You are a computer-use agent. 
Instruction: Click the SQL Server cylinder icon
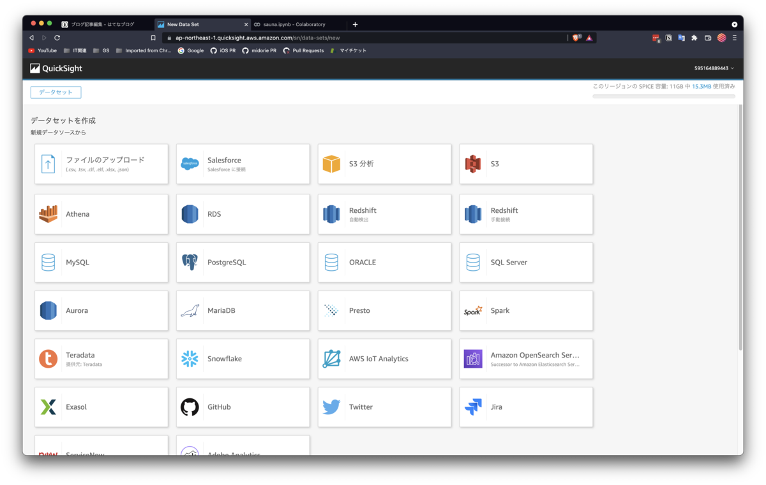pyautogui.click(x=473, y=262)
